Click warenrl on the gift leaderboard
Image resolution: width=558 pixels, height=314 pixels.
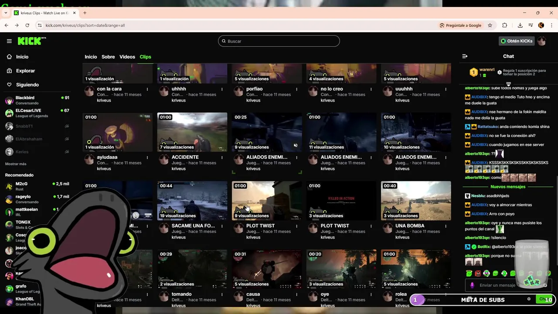click(x=487, y=70)
